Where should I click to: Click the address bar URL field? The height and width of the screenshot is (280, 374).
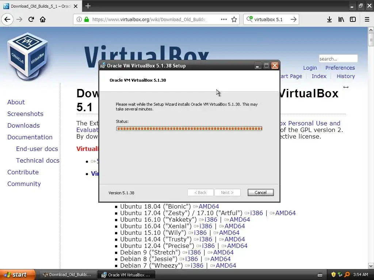pos(149,19)
